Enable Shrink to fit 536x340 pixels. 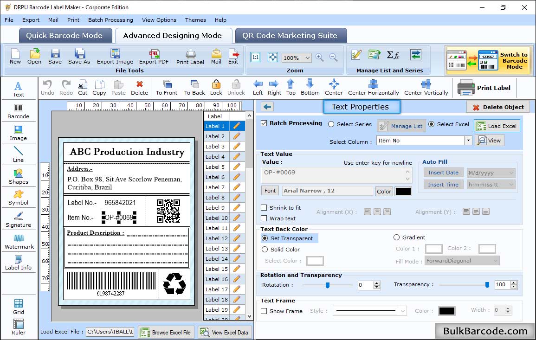point(264,207)
